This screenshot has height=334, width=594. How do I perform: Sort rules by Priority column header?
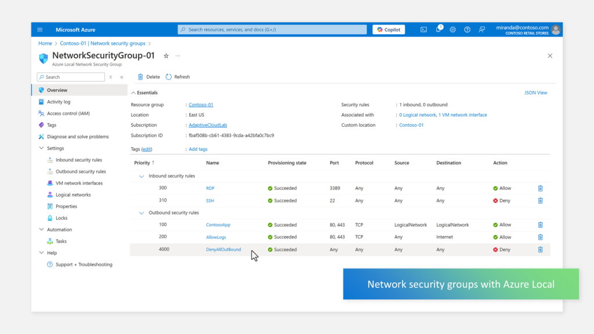(144, 163)
